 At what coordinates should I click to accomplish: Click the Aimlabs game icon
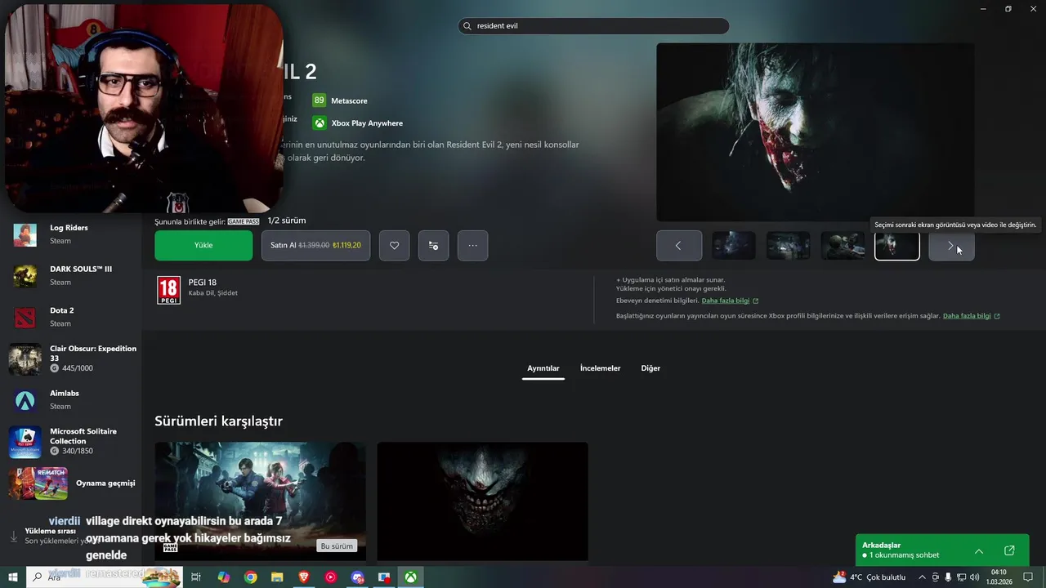(25, 400)
